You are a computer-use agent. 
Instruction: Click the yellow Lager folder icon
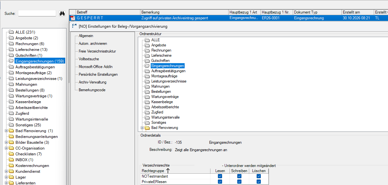click(12, 177)
